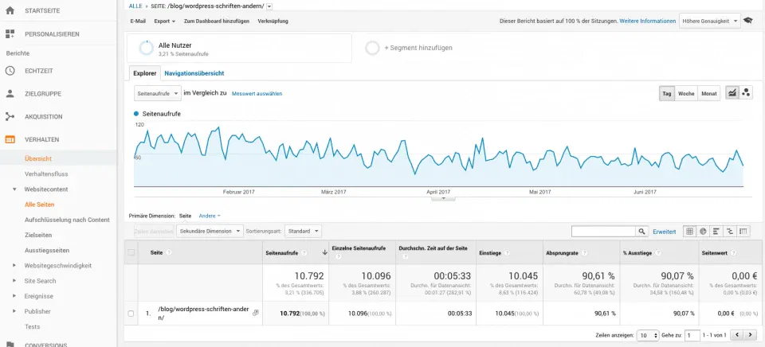Click Zum Dashboard hinzufügen

[217, 21]
